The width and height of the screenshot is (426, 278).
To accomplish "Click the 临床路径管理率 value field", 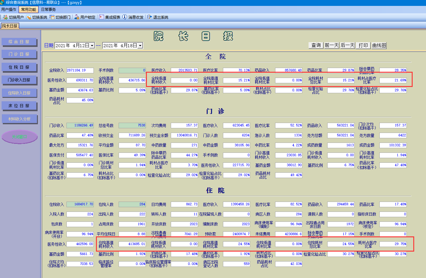I will click(132, 264).
